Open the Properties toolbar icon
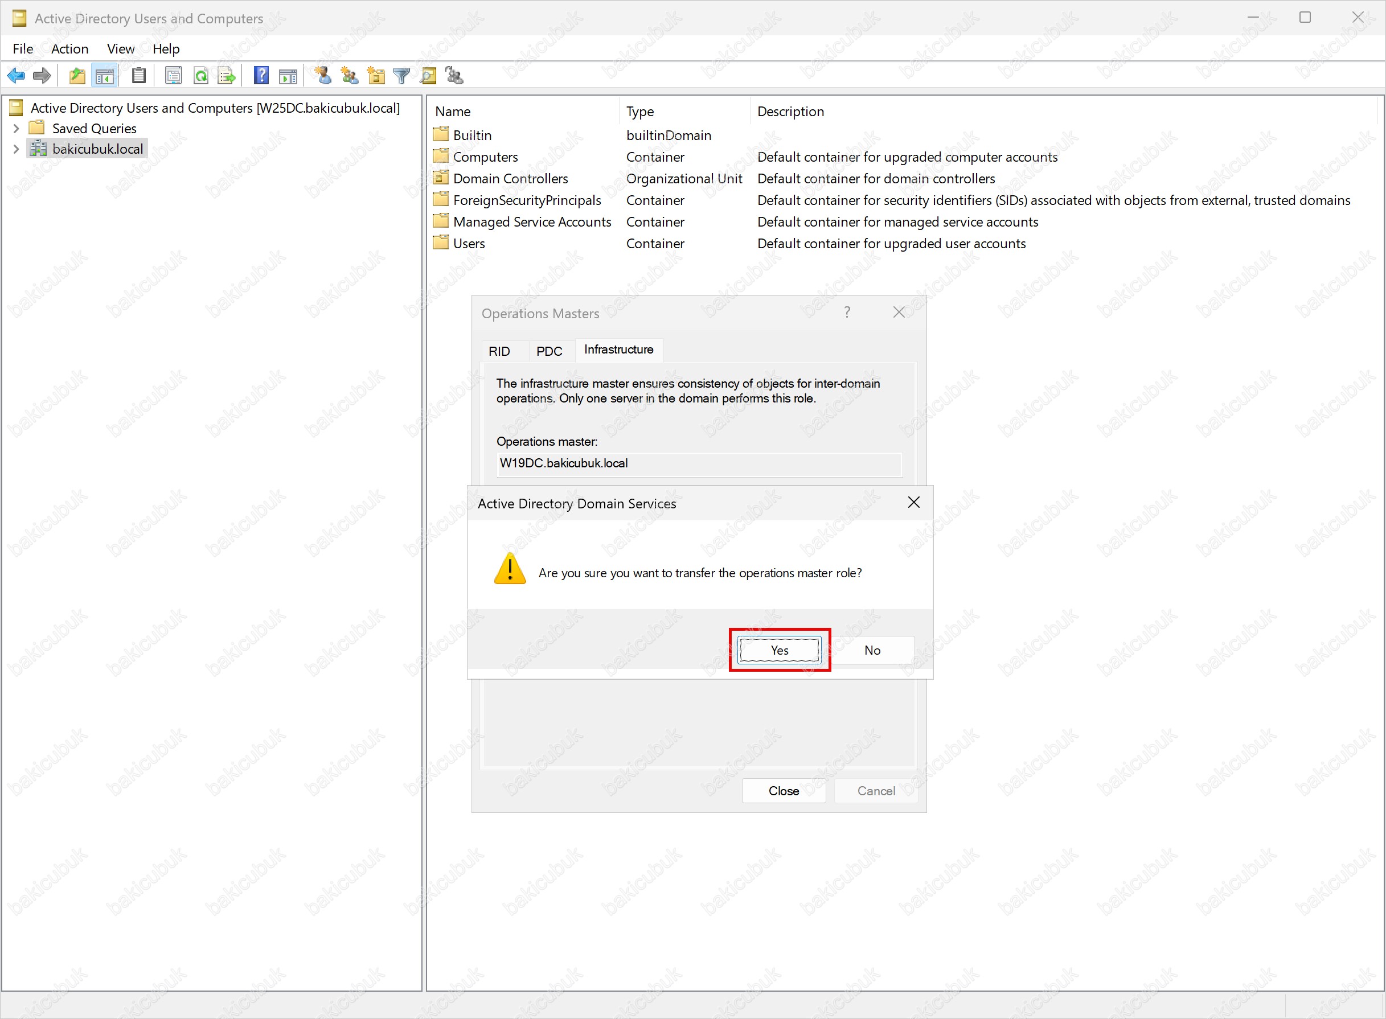This screenshot has width=1386, height=1019. (x=174, y=76)
